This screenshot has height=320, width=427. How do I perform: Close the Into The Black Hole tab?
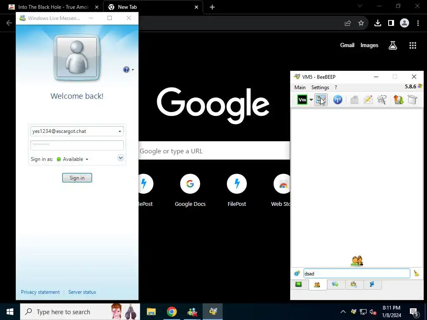(97, 7)
